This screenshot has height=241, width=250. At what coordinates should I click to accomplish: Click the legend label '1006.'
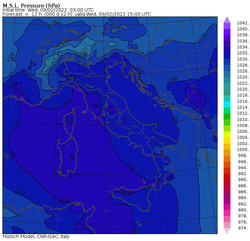tap(243, 132)
